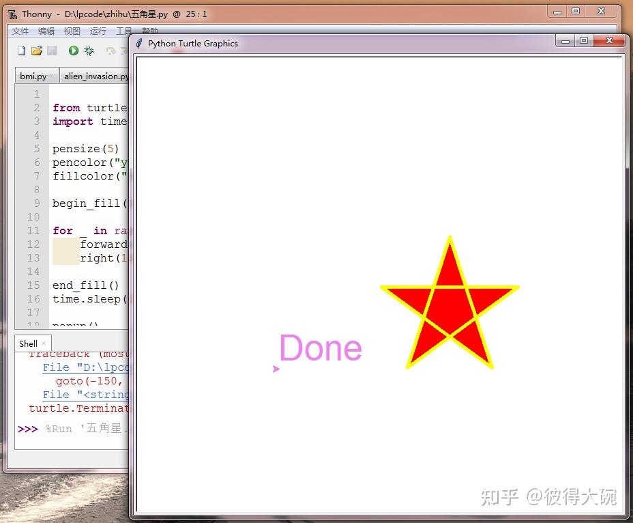Open a file with the folder toolbar icon
This screenshot has width=633, height=523.
tap(37, 50)
